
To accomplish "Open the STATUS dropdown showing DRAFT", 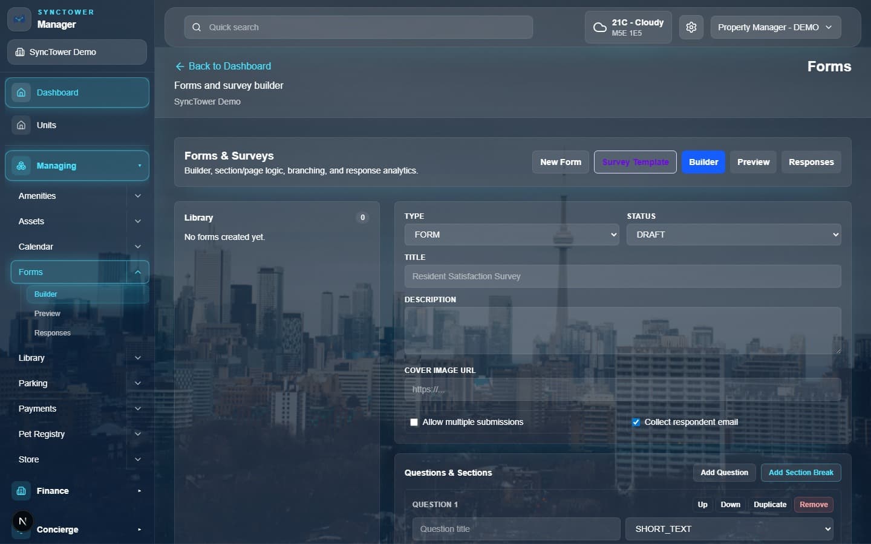I will (734, 235).
